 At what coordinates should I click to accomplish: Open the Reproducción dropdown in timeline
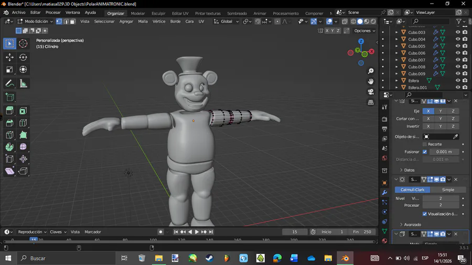[32, 232]
